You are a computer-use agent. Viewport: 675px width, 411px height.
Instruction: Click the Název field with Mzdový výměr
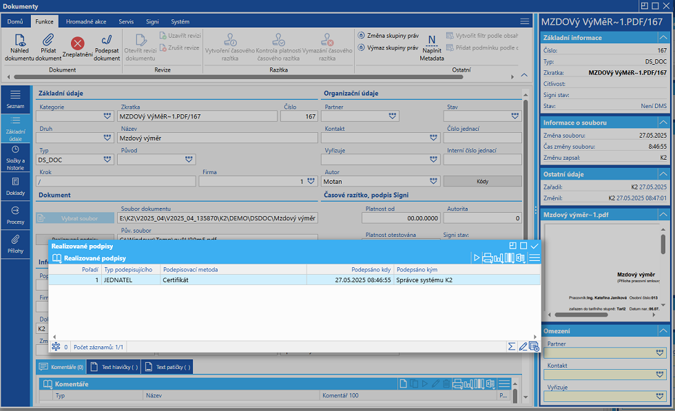tap(218, 138)
